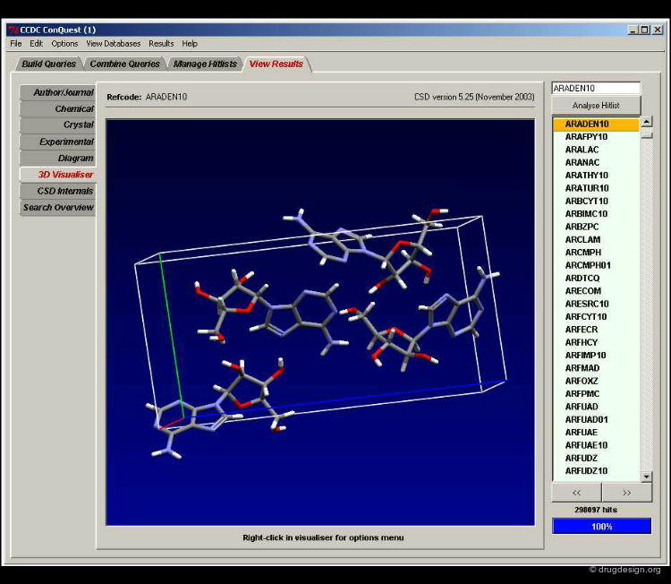Select ARFUDZ in the hitlist
The height and width of the screenshot is (584, 671).
click(596, 458)
